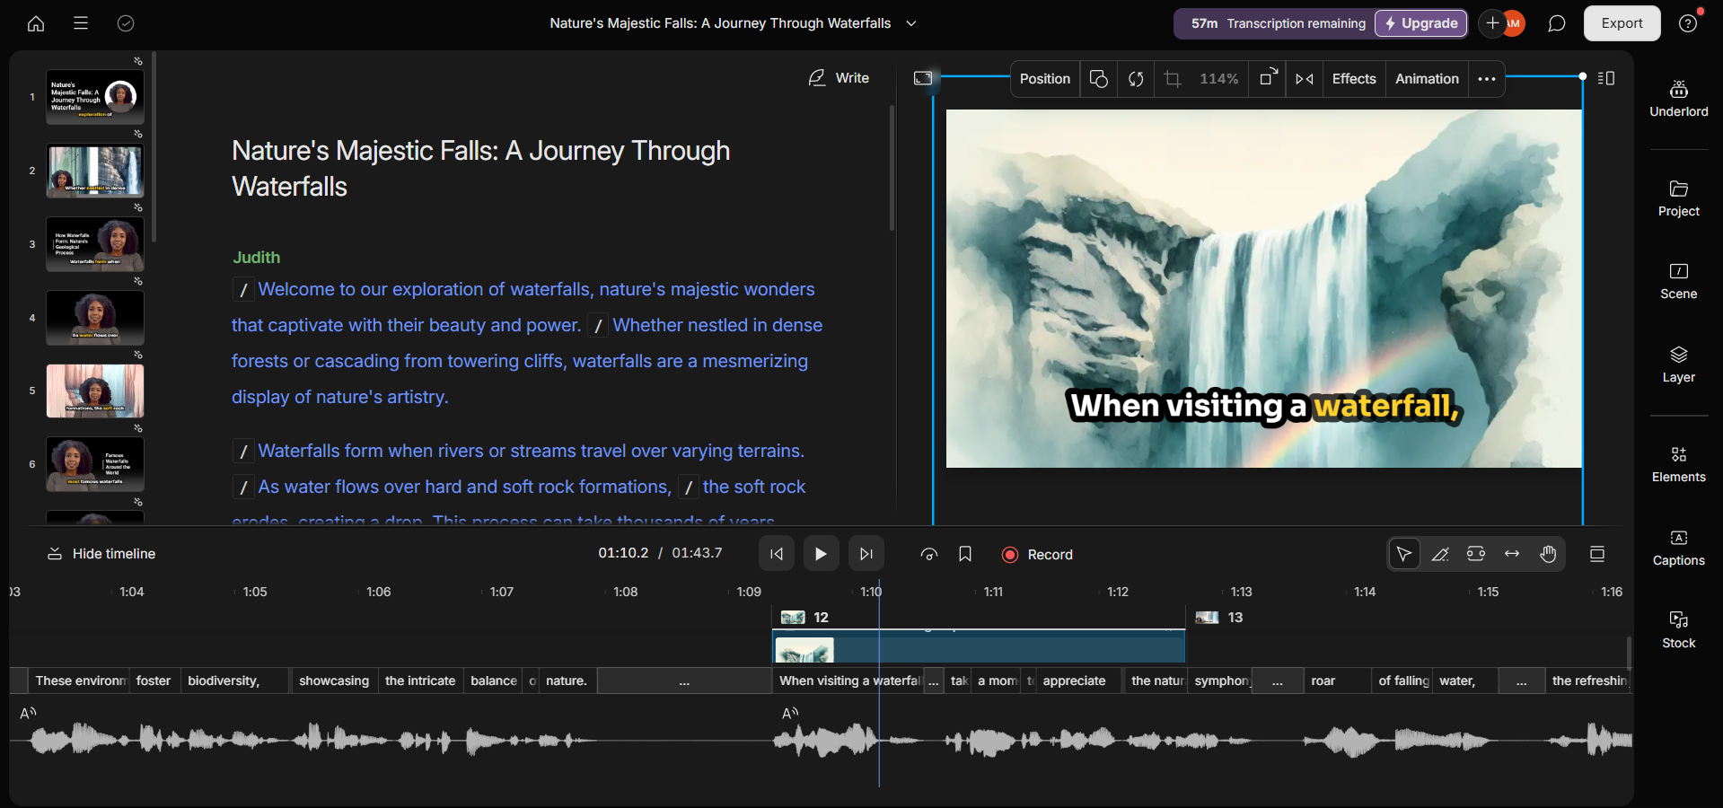Image resolution: width=1723 pixels, height=808 pixels.
Task: Open the Underlord AI panel
Action: click(x=1678, y=99)
